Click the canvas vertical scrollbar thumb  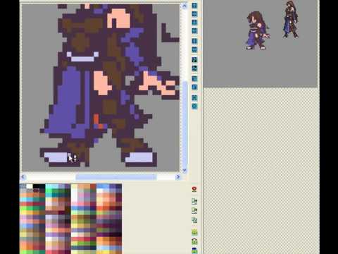185,124
